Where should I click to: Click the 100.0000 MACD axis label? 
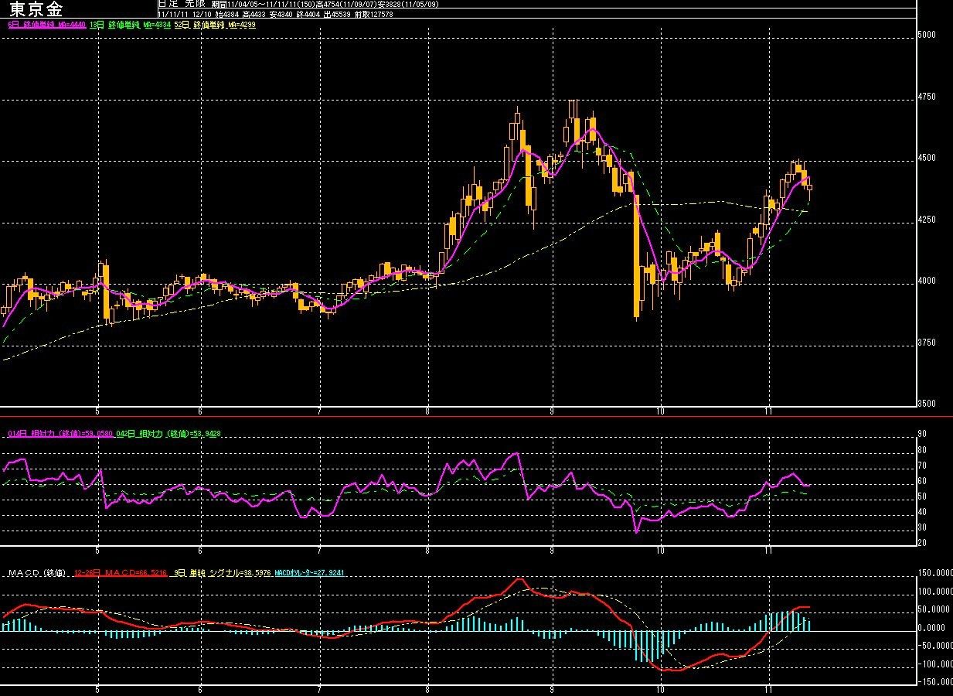[x=934, y=592]
